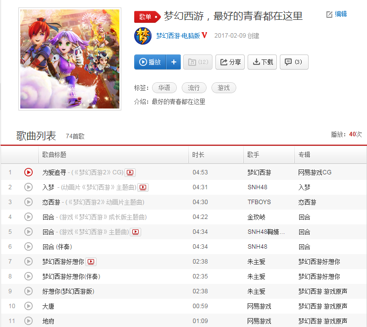Add playlist to queue with plus button
This screenshot has height=327, width=367.
[173, 62]
